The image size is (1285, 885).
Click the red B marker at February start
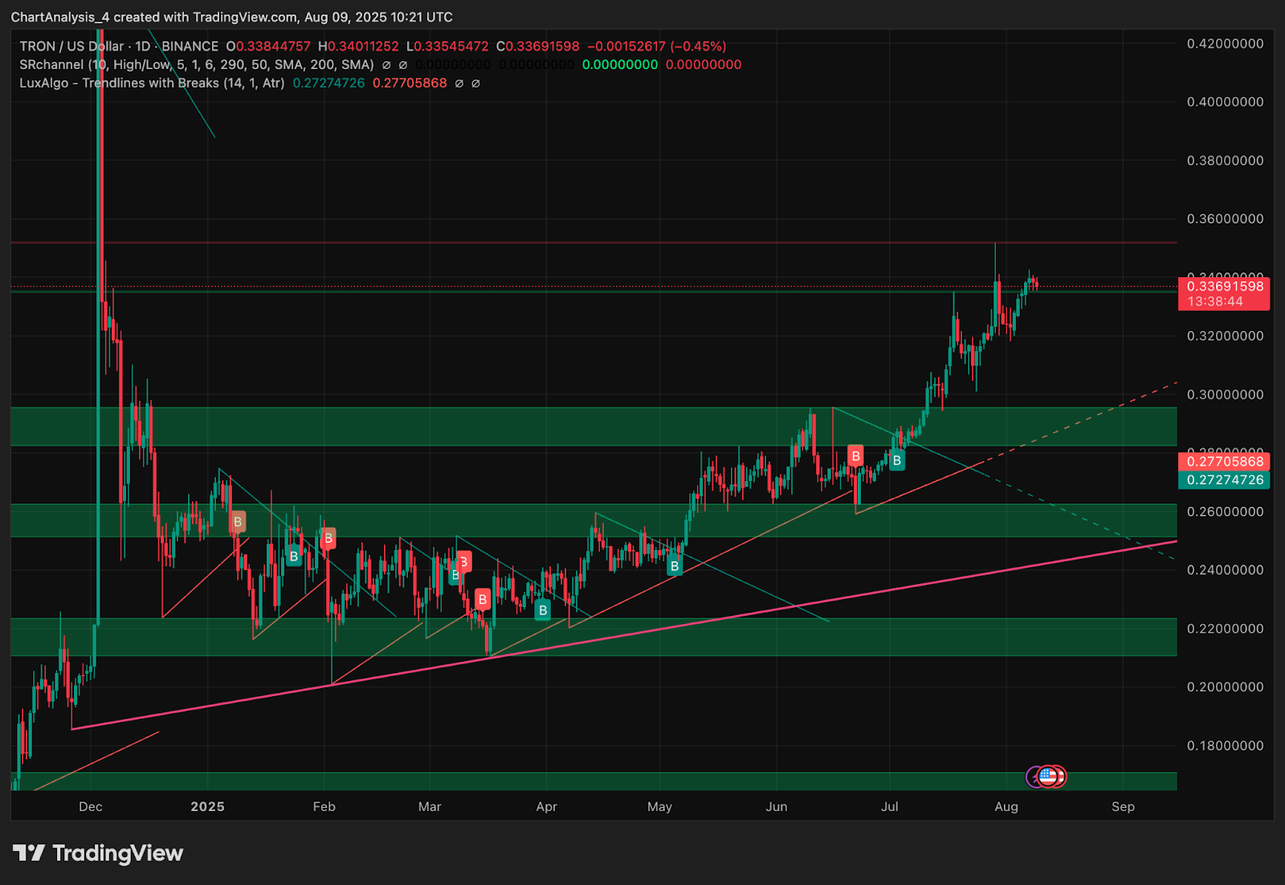click(328, 538)
